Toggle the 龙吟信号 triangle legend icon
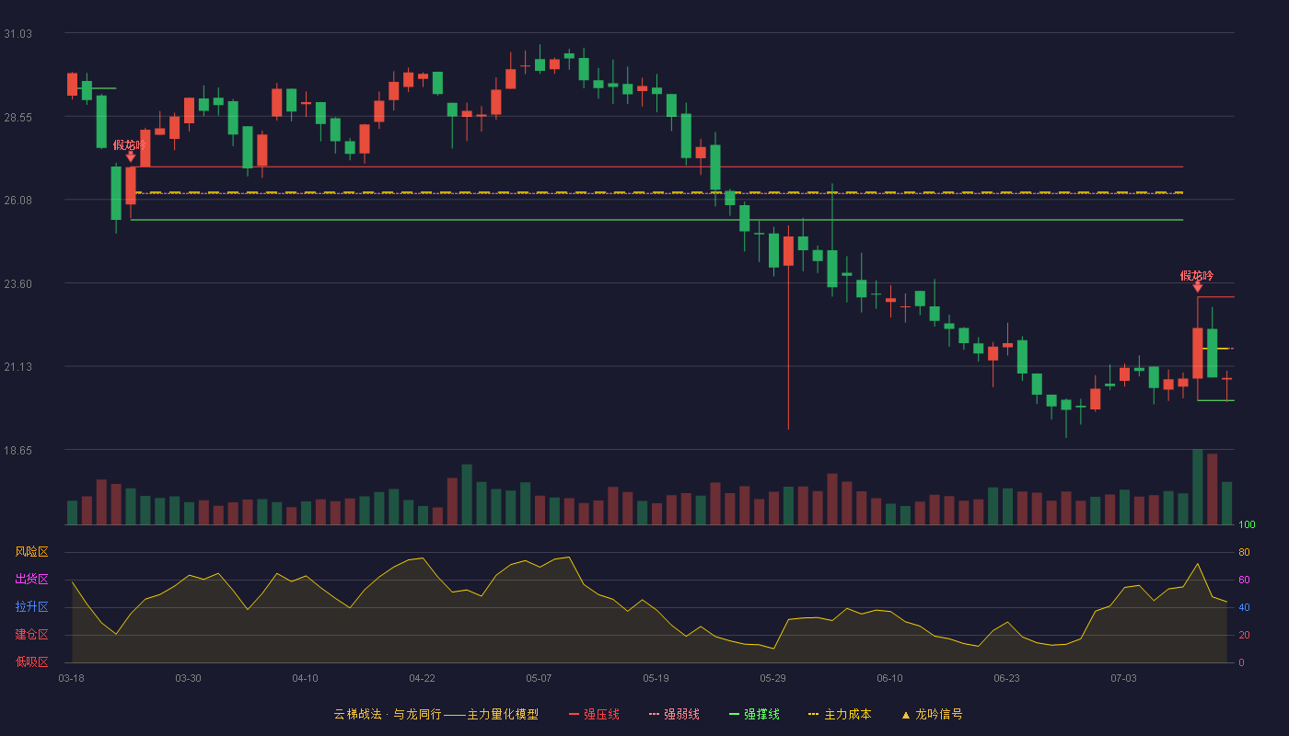Screen dimensions: 1289x736 click(x=905, y=715)
